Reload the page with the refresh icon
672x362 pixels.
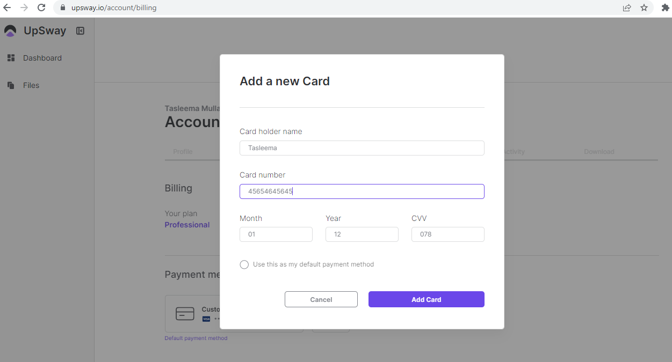(41, 8)
